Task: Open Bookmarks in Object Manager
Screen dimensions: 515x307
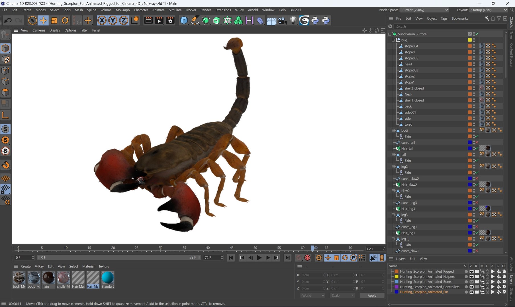Action: (460, 18)
